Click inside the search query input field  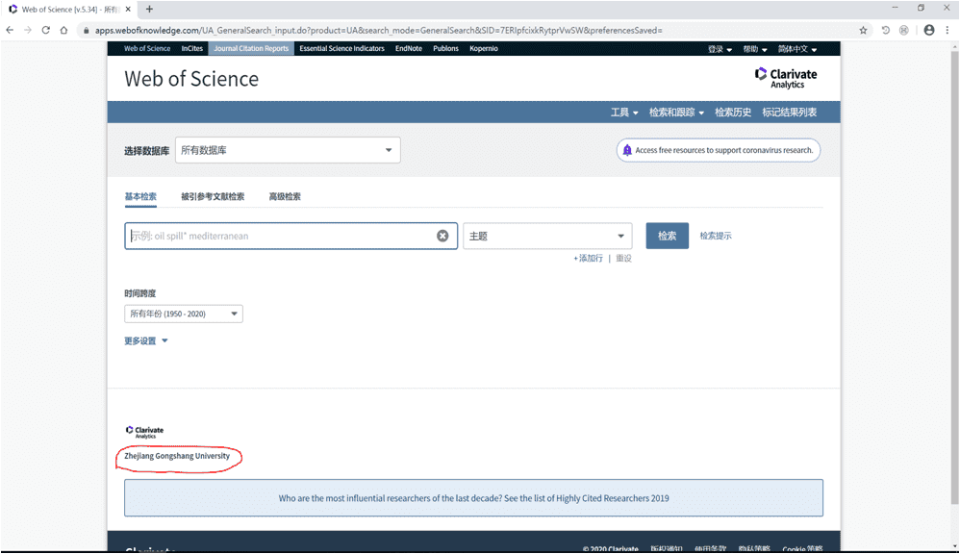click(x=279, y=236)
